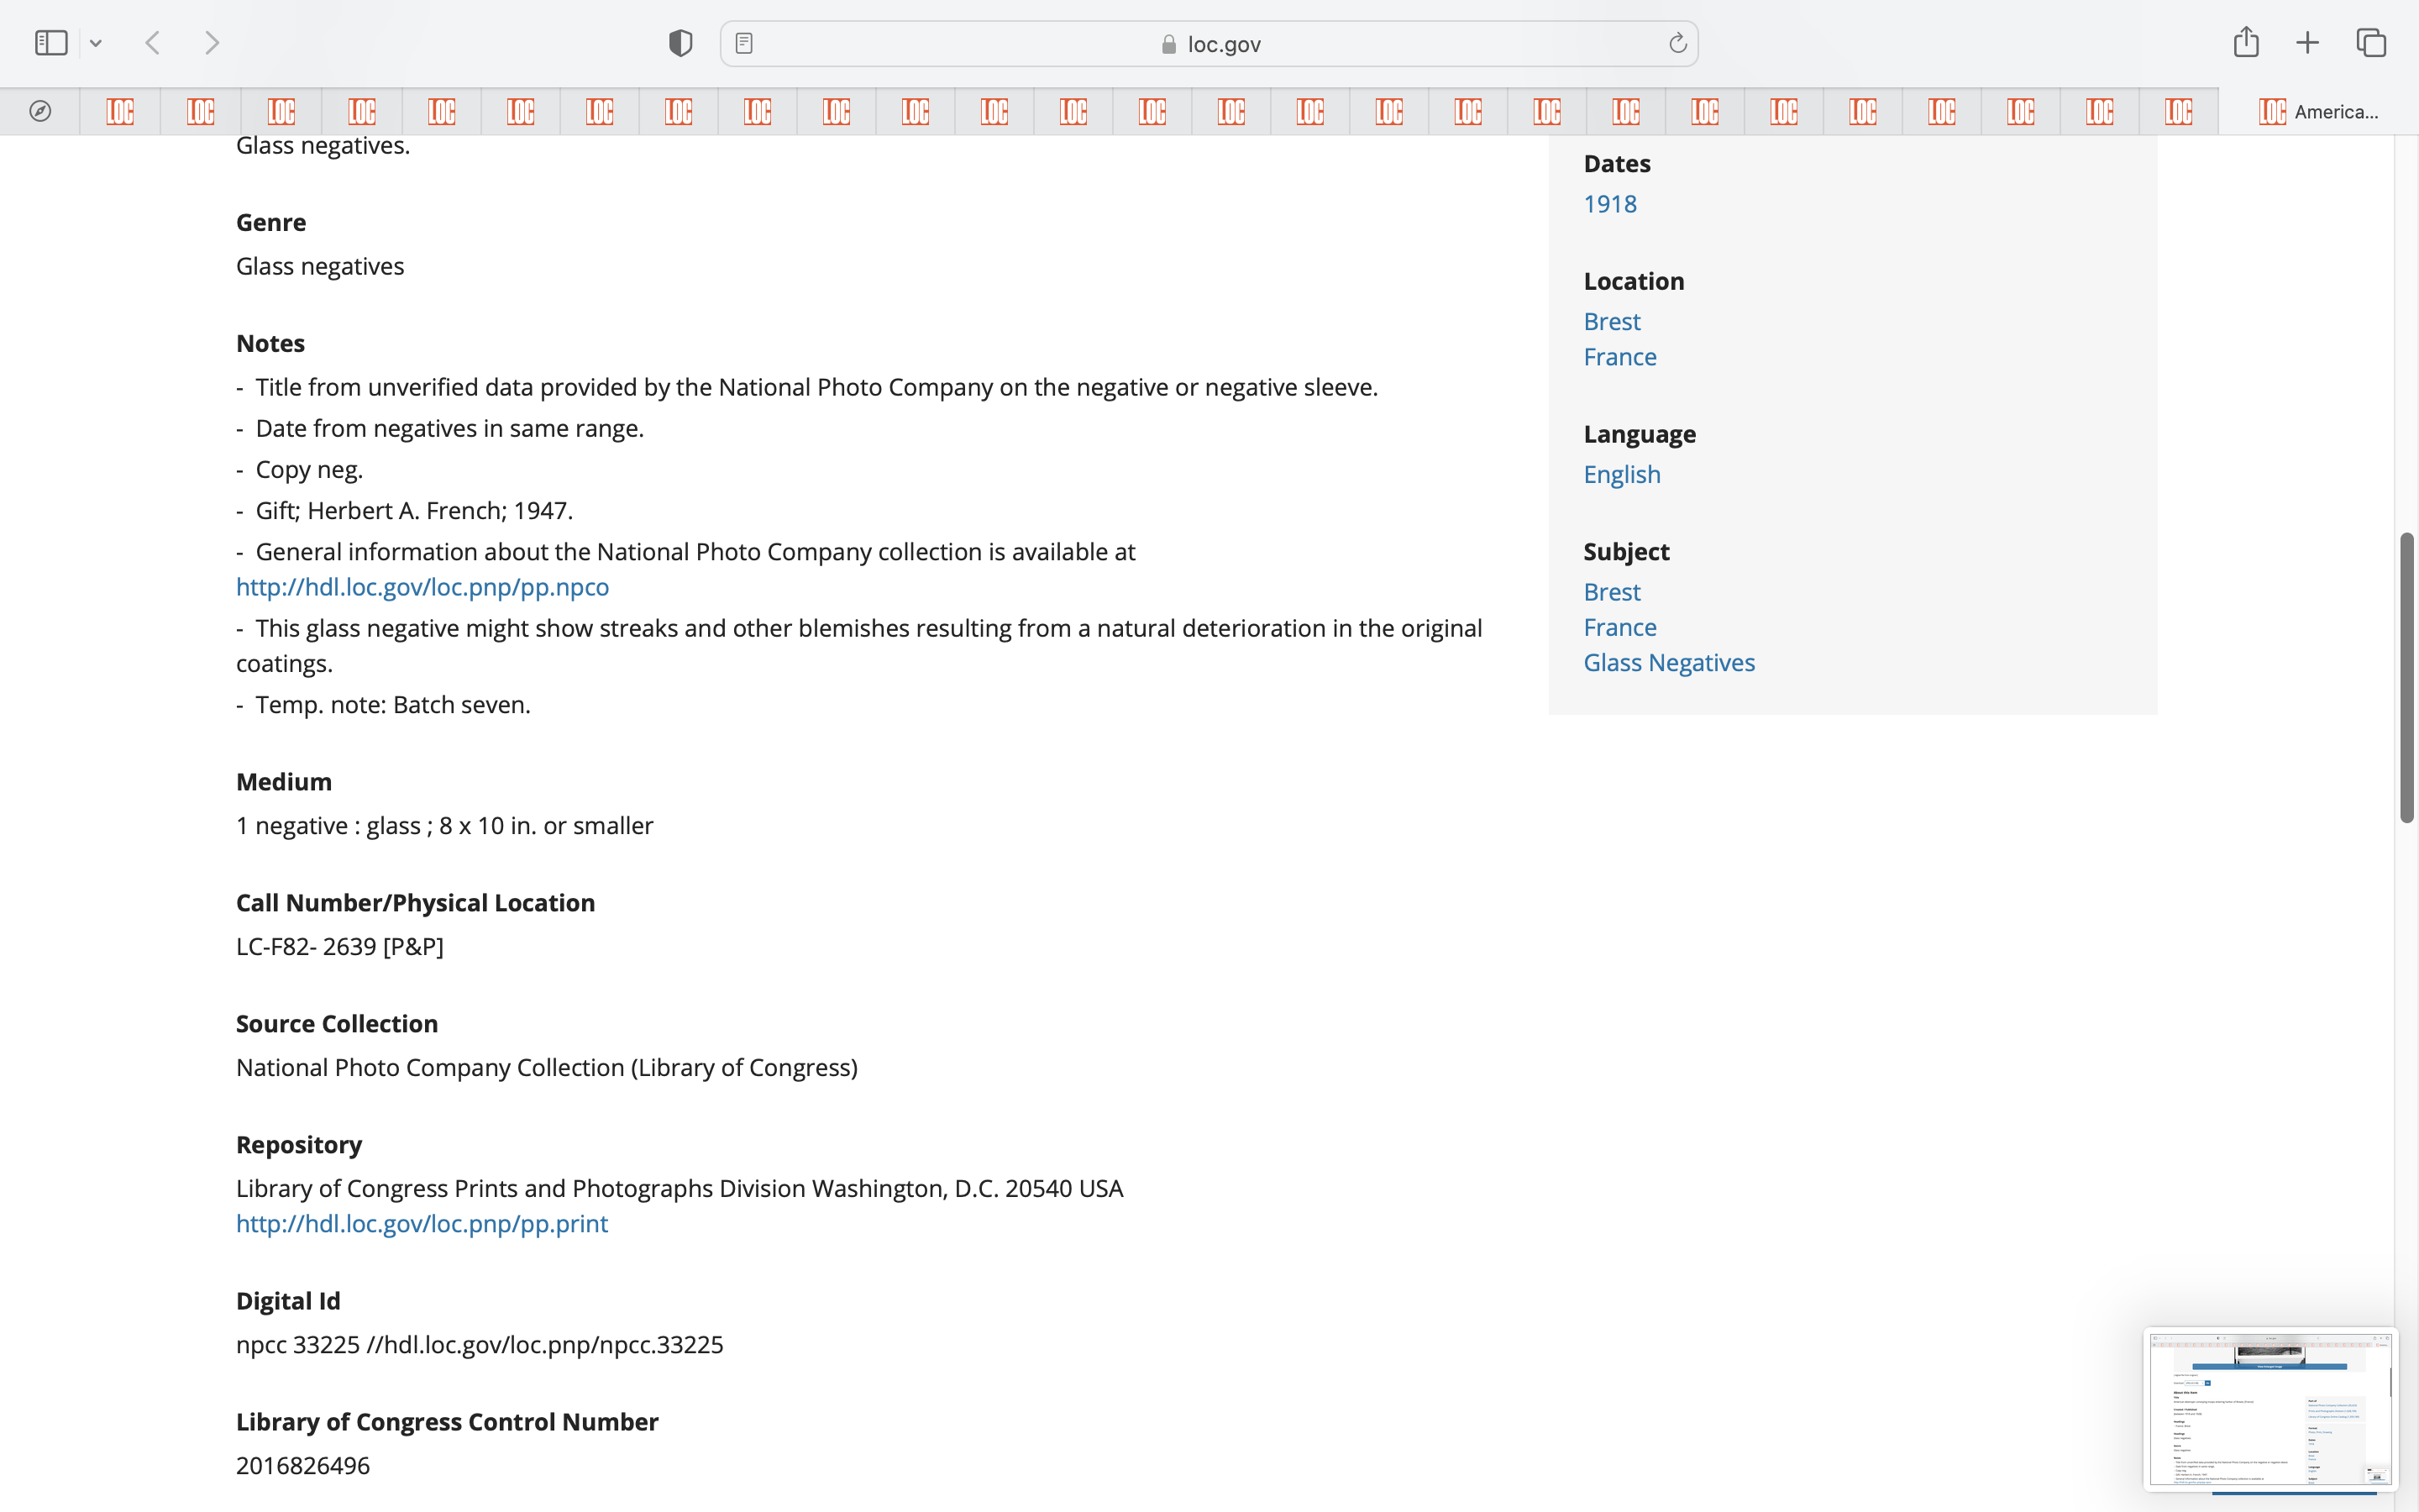
Task: Open the privacy report shield icon
Action: (x=680, y=43)
